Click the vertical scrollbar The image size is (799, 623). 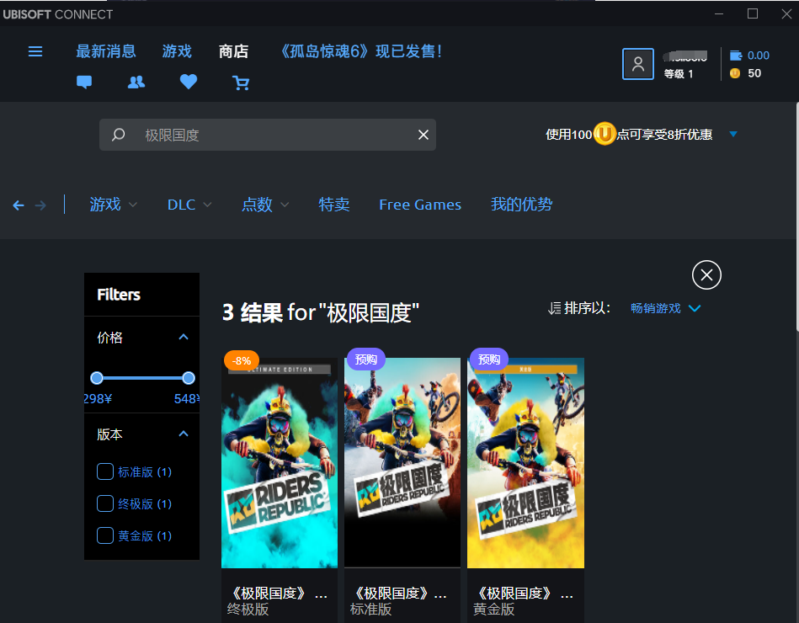coord(796,216)
